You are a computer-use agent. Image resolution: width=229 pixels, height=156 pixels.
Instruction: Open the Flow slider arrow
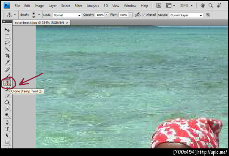(x=130, y=15)
